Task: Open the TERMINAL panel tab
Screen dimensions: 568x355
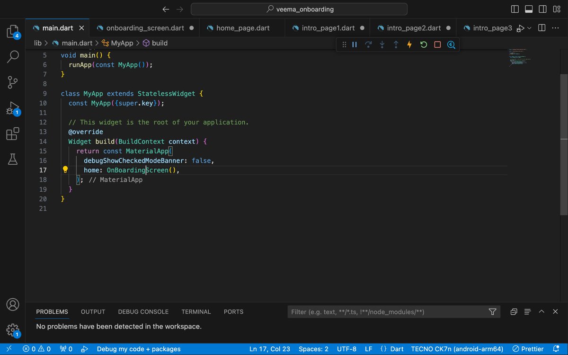Action: pyautogui.click(x=196, y=311)
